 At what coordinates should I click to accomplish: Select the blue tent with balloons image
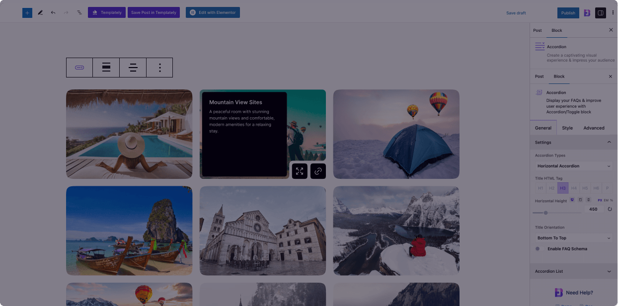[396, 134]
